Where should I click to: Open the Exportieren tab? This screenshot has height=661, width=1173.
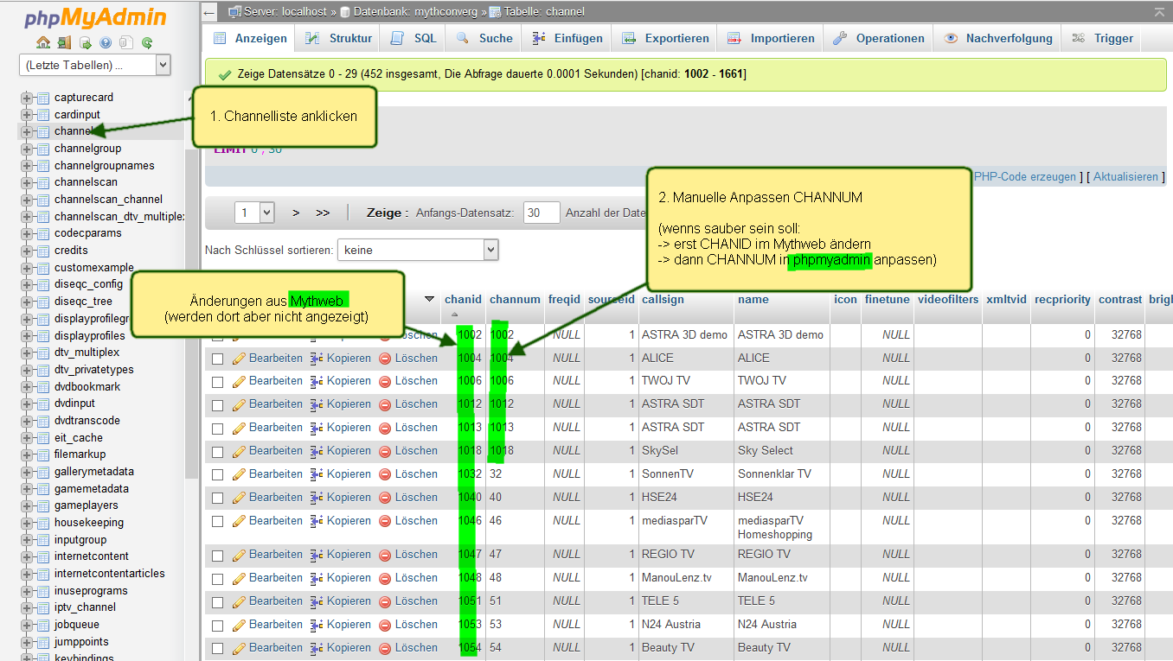pyautogui.click(x=665, y=38)
